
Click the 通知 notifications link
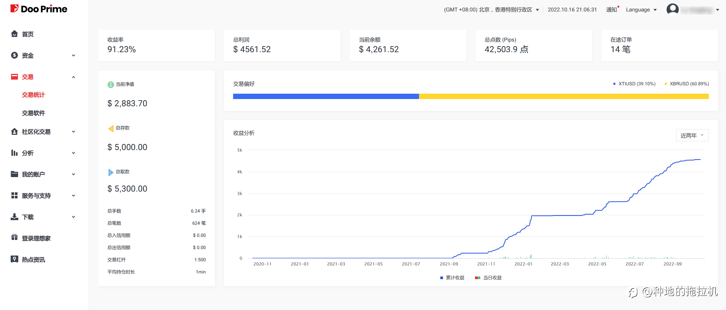612,10
